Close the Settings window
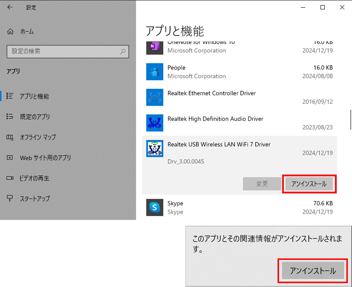 [x=342, y=7]
